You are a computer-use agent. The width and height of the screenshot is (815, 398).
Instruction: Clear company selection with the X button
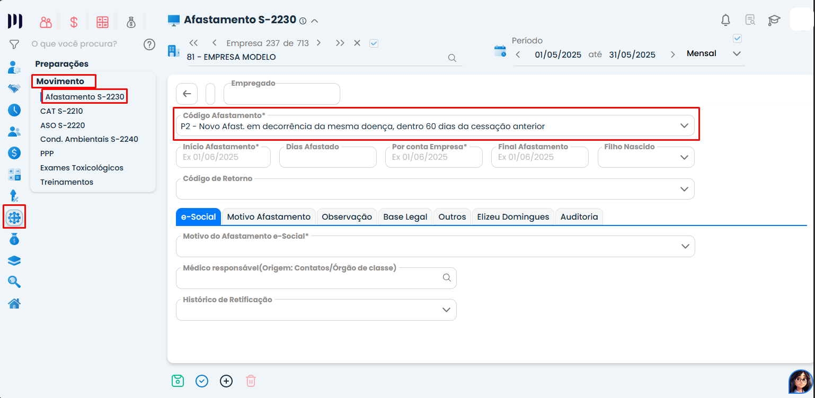[357, 43]
